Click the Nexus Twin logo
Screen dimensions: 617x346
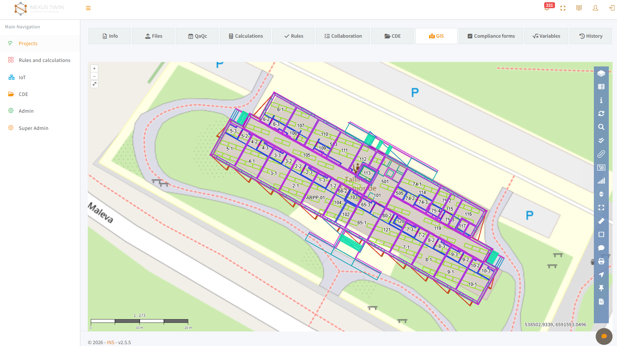39,8
